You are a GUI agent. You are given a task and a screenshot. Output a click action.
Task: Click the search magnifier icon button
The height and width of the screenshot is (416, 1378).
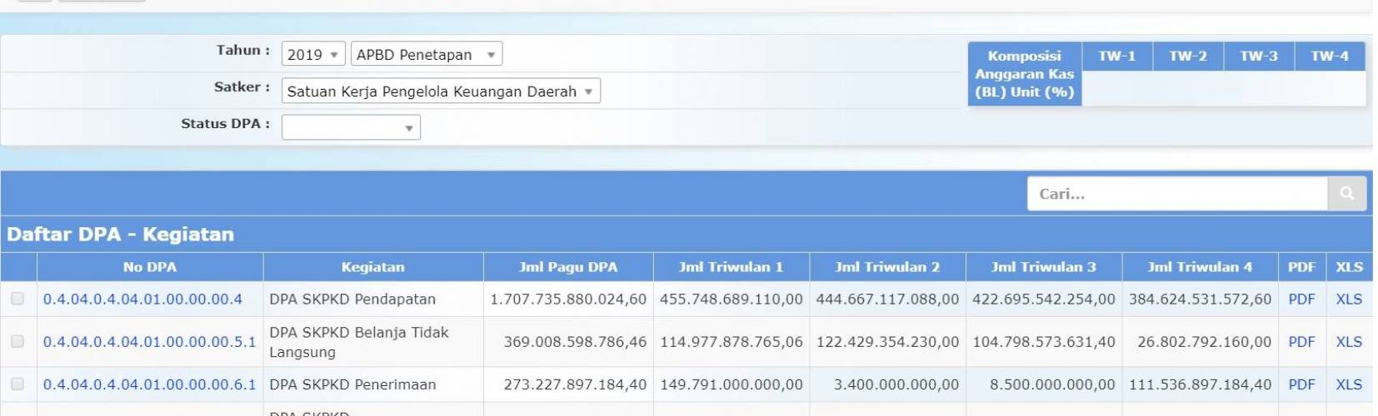(1346, 194)
